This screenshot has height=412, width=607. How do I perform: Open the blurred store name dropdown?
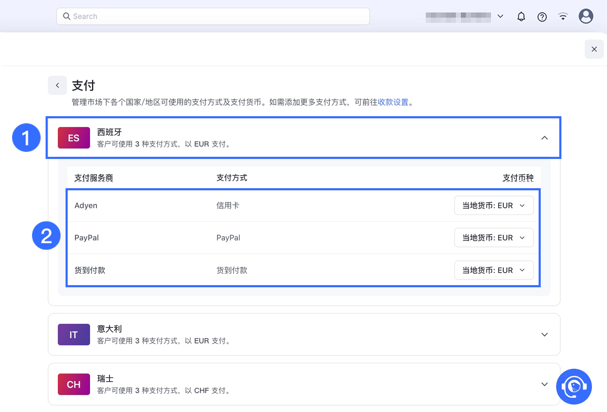(x=465, y=16)
